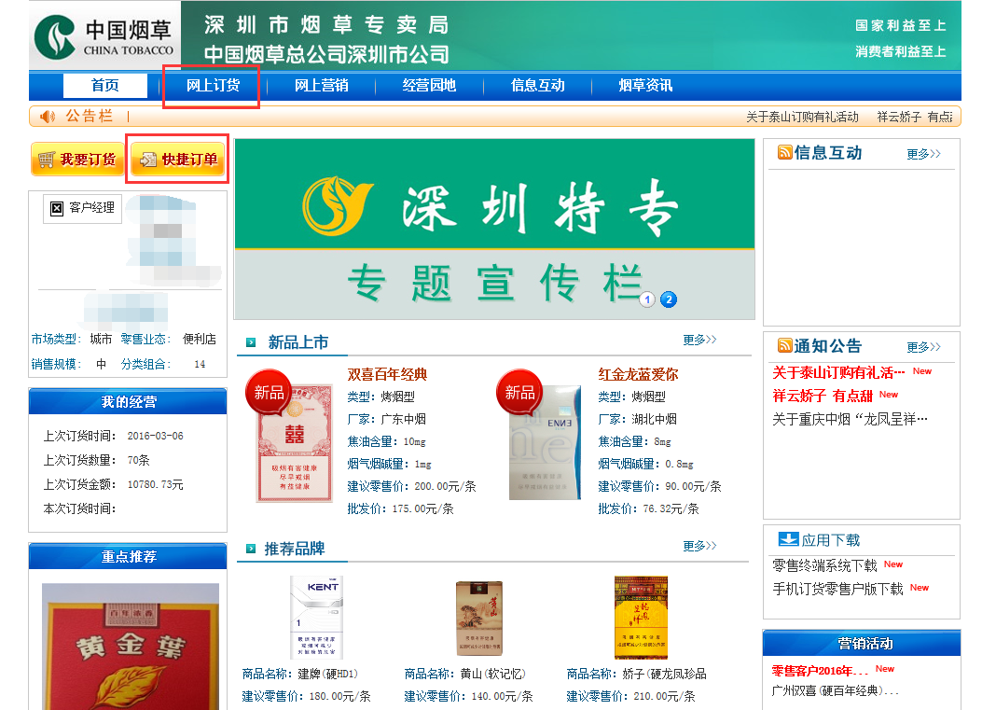Click RSS icon beside 信息互动
This screenshot has width=996, height=710.
(785, 153)
